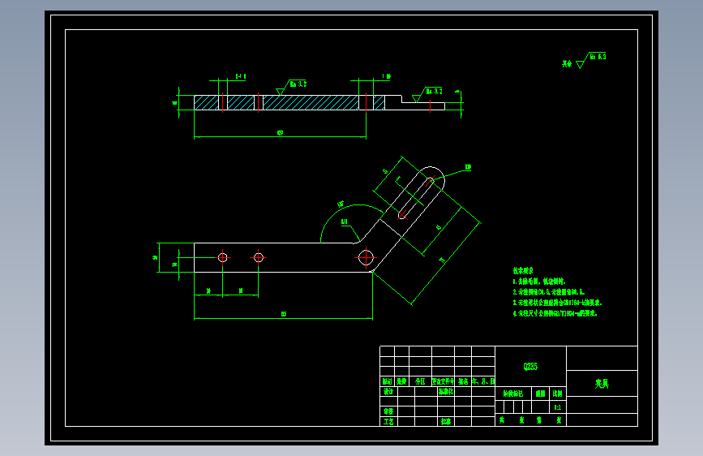Viewport: 703px width, 456px height.
Task: Select the Ra 3.2 symbol on the stepped end
Action: [x=427, y=95]
